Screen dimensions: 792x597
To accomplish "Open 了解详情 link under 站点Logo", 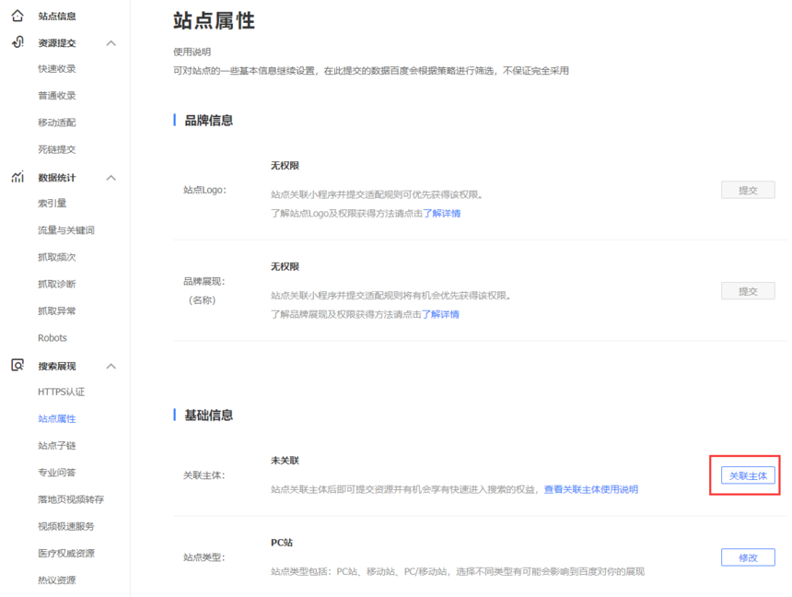I will [x=441, y=214].
